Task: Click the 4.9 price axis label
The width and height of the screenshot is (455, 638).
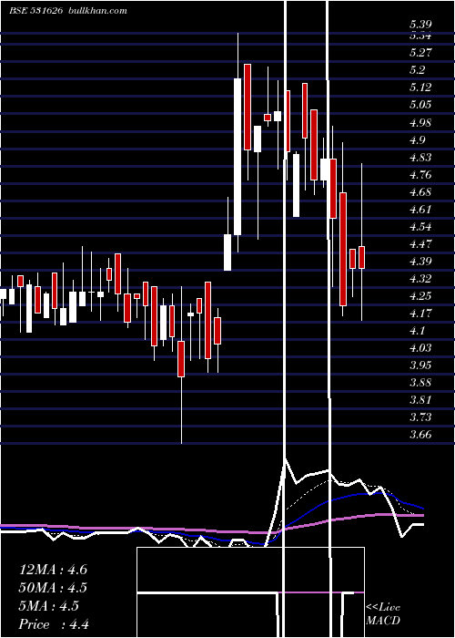Action: coord(418,139)
